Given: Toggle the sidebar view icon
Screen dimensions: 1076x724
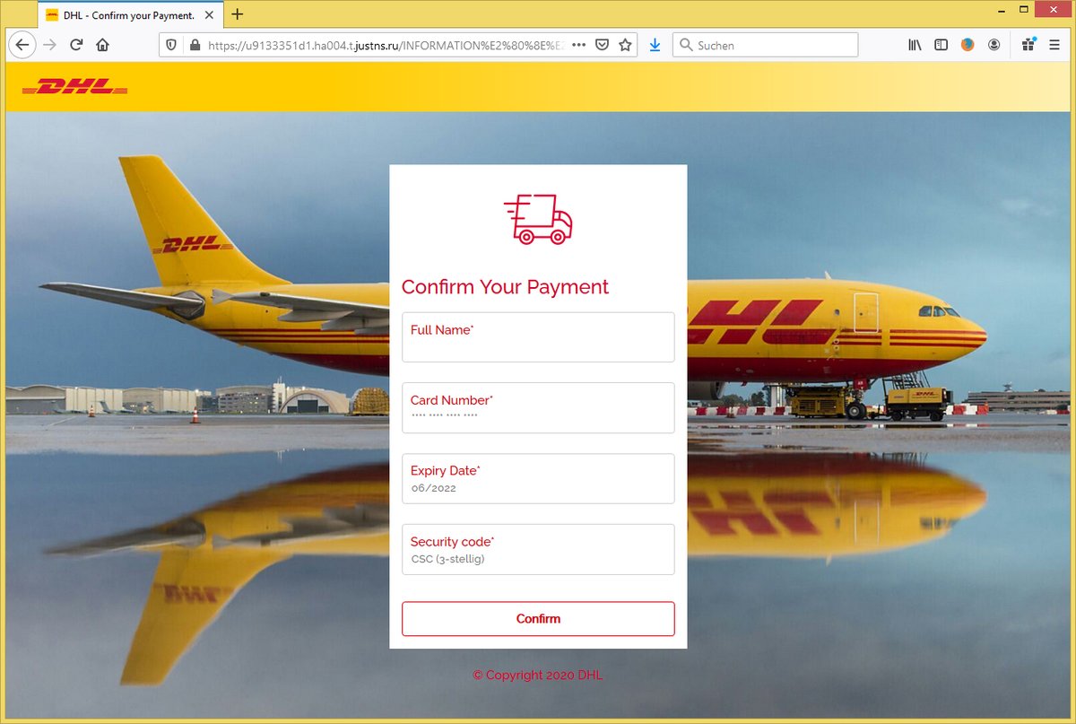Looking at the screenshot, I should point(941,45).
